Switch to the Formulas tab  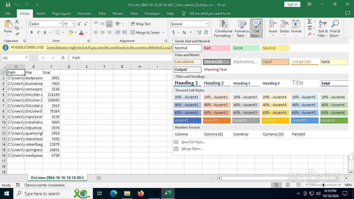84,14
